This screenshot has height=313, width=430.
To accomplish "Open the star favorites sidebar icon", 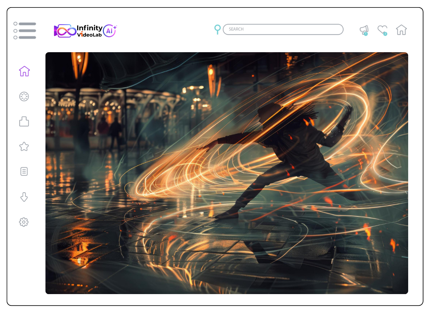I will coord(24,146).
